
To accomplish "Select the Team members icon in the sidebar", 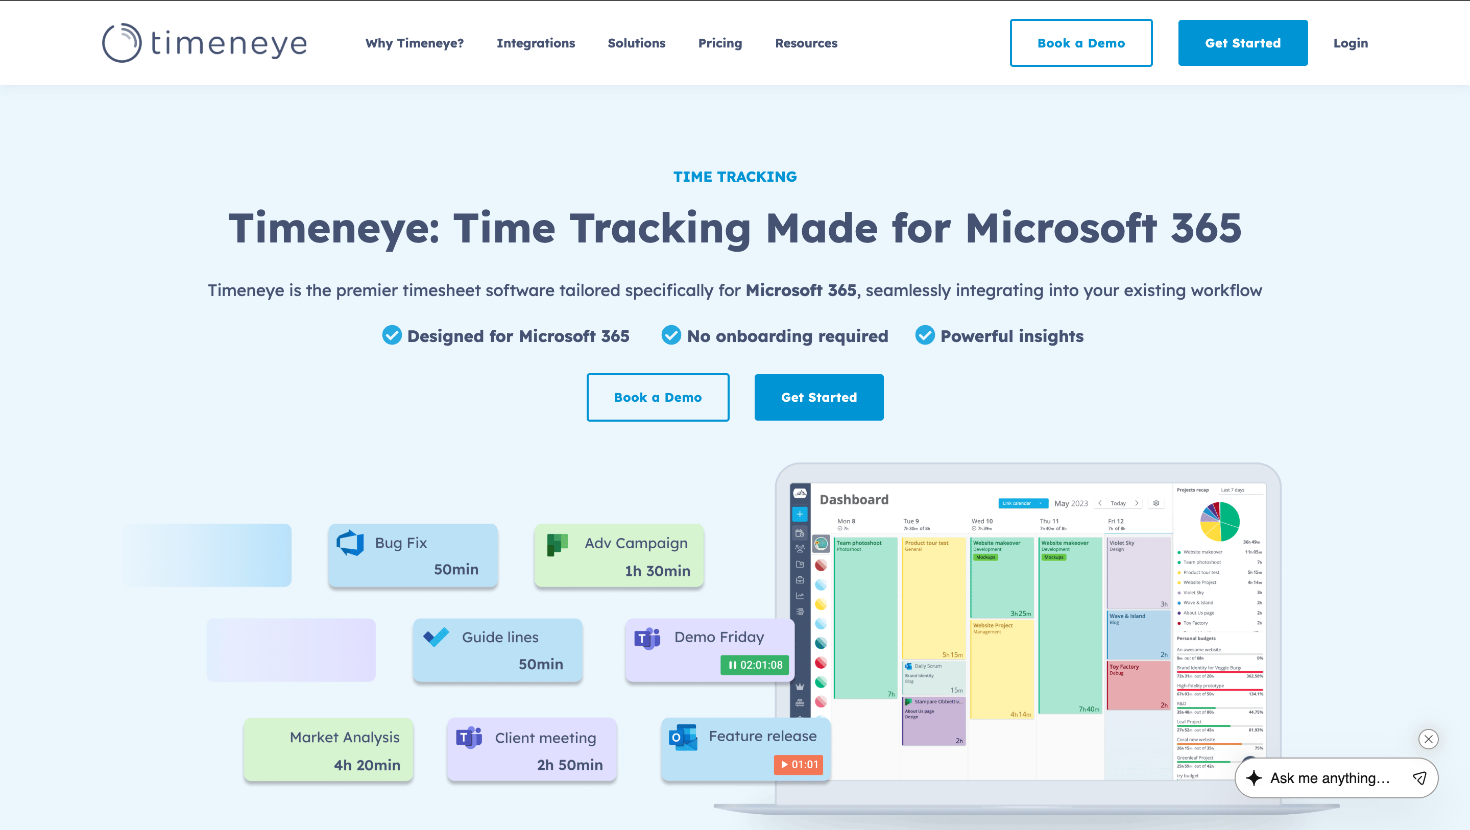I will click(800, 548).
